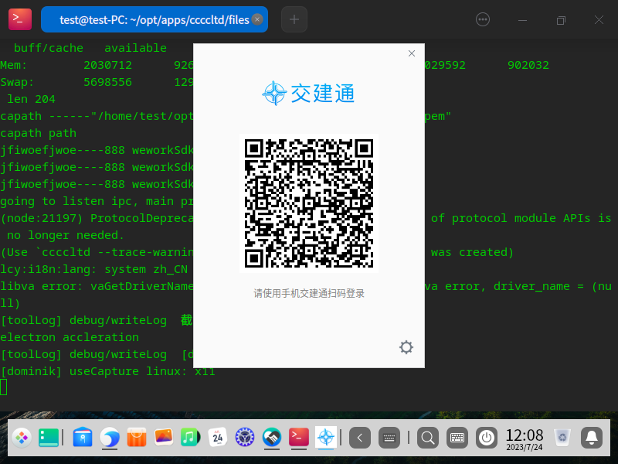Click the value 902032 in the terminal
The image size is (618, 464).
pyautogui.click(x=528, y=65)
